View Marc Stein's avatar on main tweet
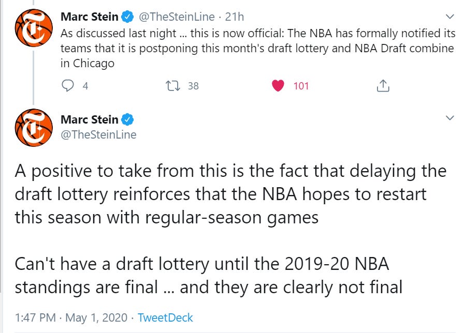 click(x=34, y=128)
